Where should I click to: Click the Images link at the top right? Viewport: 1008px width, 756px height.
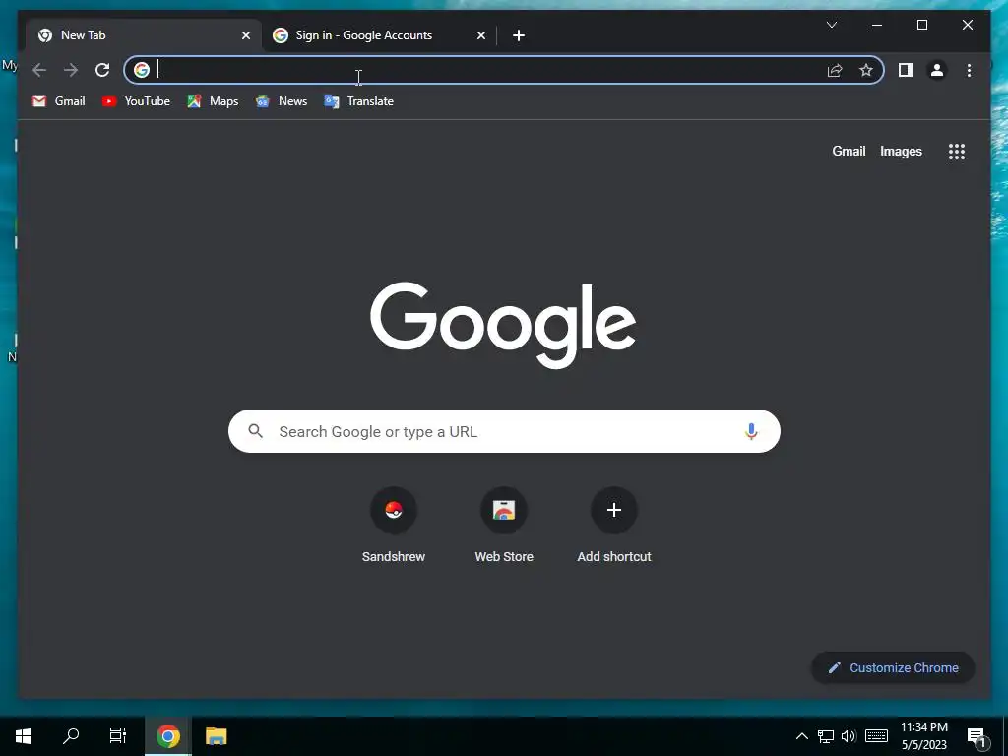point(901,151)
